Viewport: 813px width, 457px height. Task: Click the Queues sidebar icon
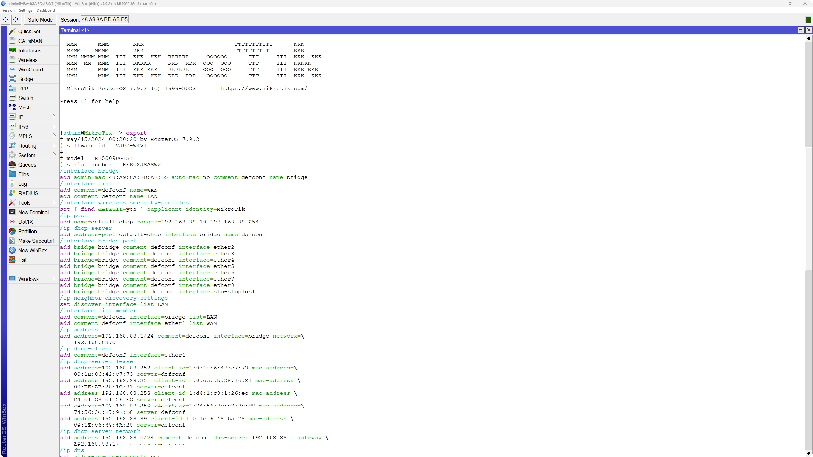pyautogui.click(x=12, y=165)
